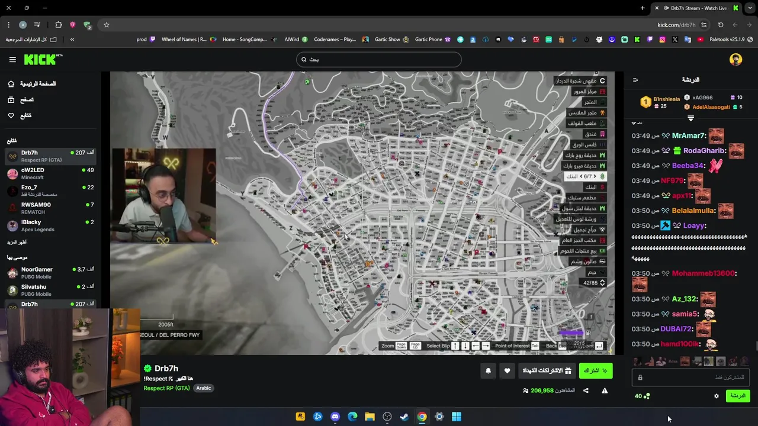Open the Drb7h channel name link
This screenshot has height=426, width=758.
(166, 369)
